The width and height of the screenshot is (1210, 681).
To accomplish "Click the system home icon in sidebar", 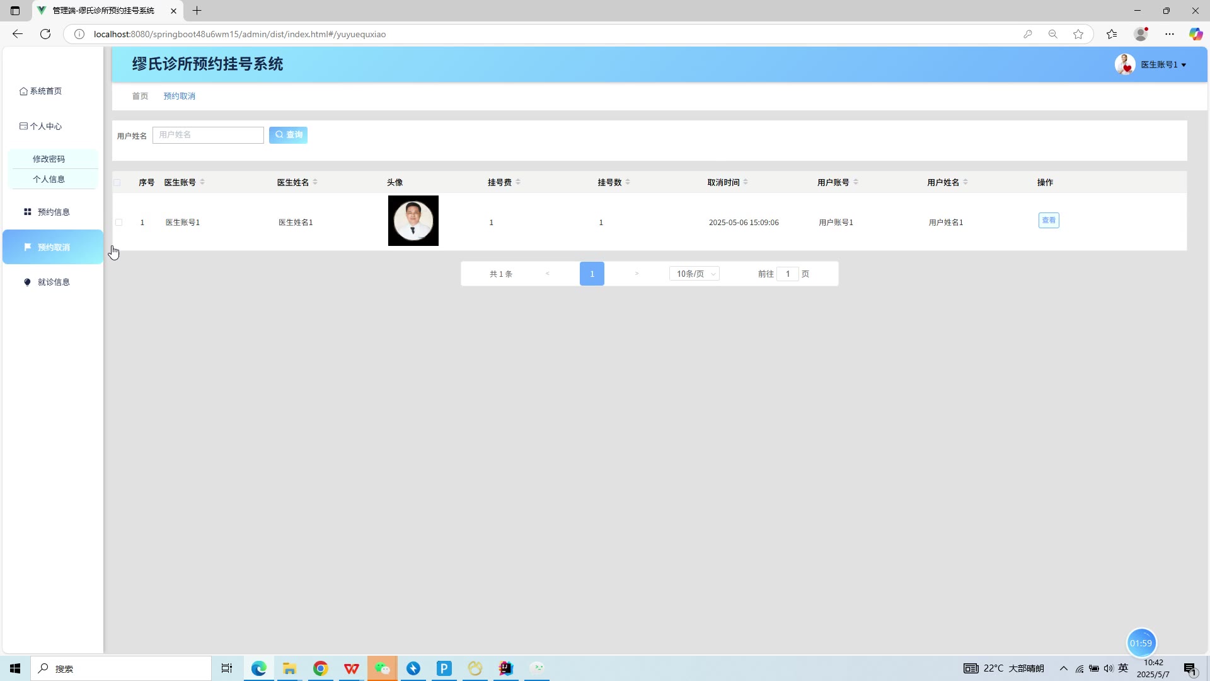I will (23, 91).
